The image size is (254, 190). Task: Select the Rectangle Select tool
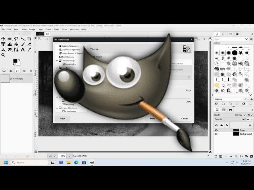coord(10,39)
